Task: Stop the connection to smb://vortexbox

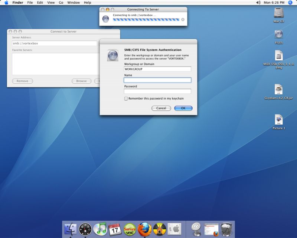Action: tap(183, 20)
